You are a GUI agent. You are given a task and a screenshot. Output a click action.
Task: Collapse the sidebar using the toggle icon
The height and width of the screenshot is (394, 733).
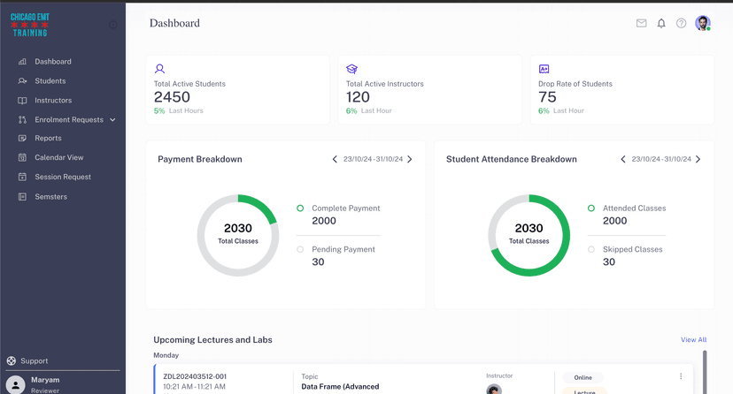click(x=112, y=25)
